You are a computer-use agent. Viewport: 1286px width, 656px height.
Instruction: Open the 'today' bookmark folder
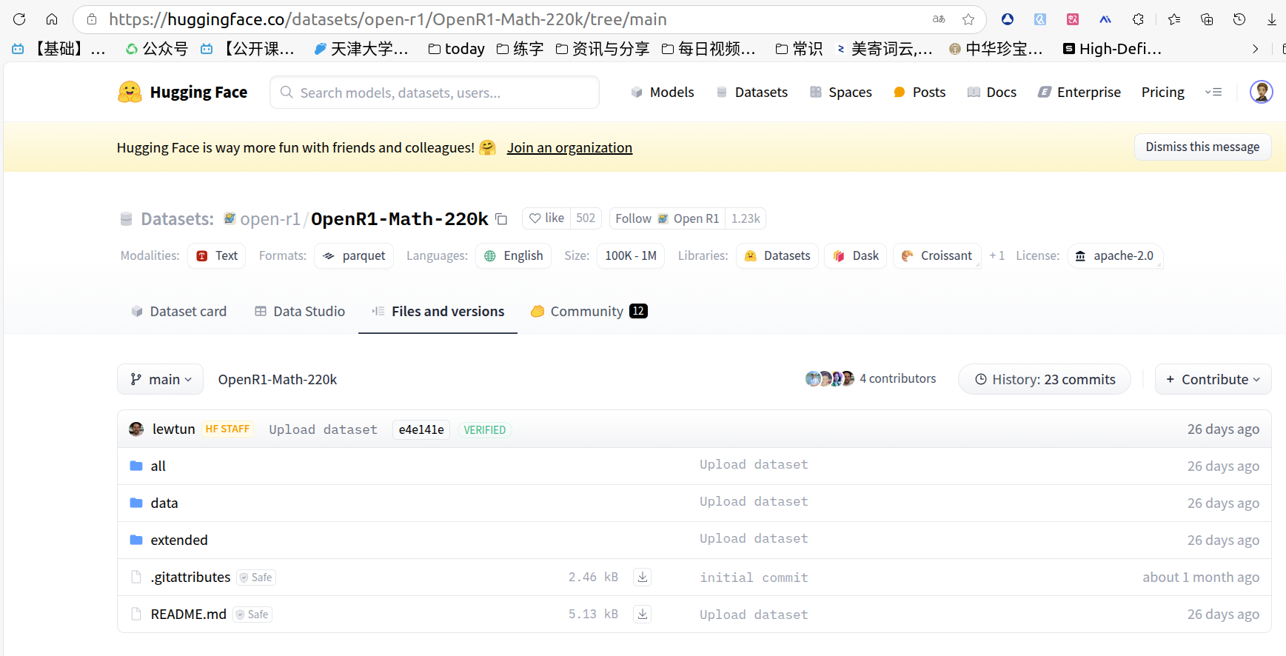(457, 49)
